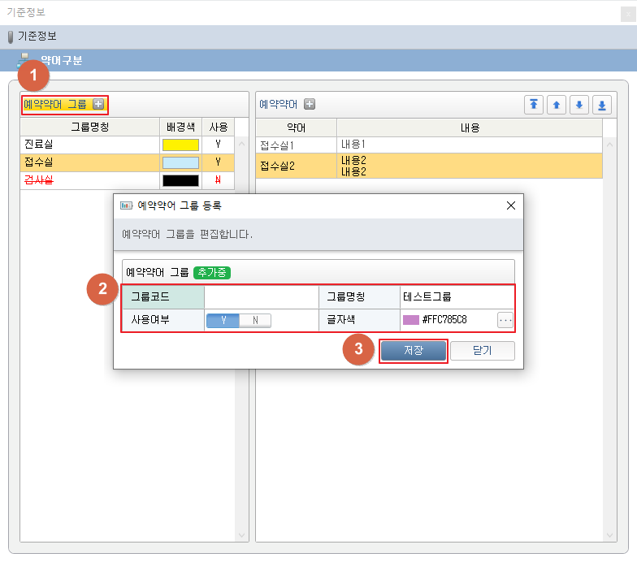Move item to top with first arrow button
This screenshot has height=562, width=637.
pyautogui.click(x=534, y=105)
